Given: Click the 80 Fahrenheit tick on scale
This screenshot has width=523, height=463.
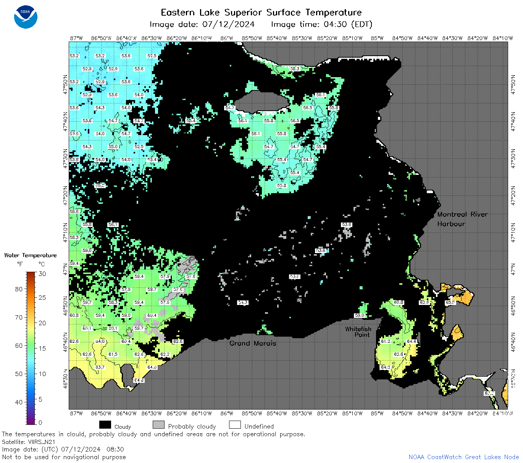Looking at the screenshot, I should [x=19, y=289].
